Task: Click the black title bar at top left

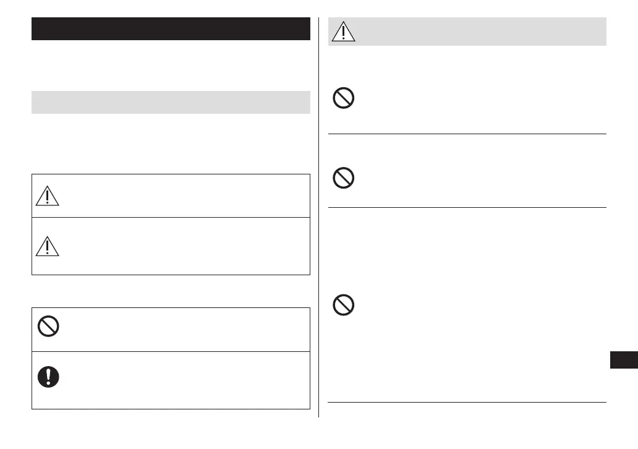Action: point(171,29)
